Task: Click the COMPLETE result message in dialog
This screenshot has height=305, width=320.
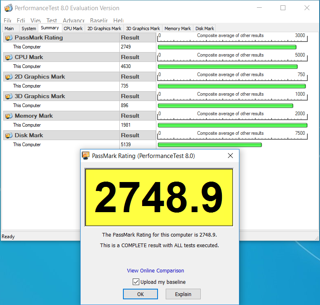Action: pyautogui.click(x=159, y=246)
